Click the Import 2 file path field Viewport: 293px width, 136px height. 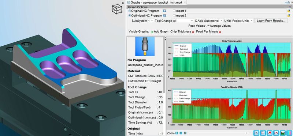(x=237, y=16)
